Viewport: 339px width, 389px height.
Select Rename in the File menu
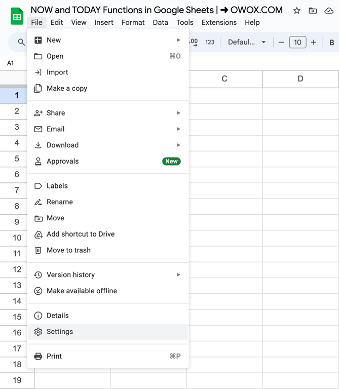coord(108,202)
